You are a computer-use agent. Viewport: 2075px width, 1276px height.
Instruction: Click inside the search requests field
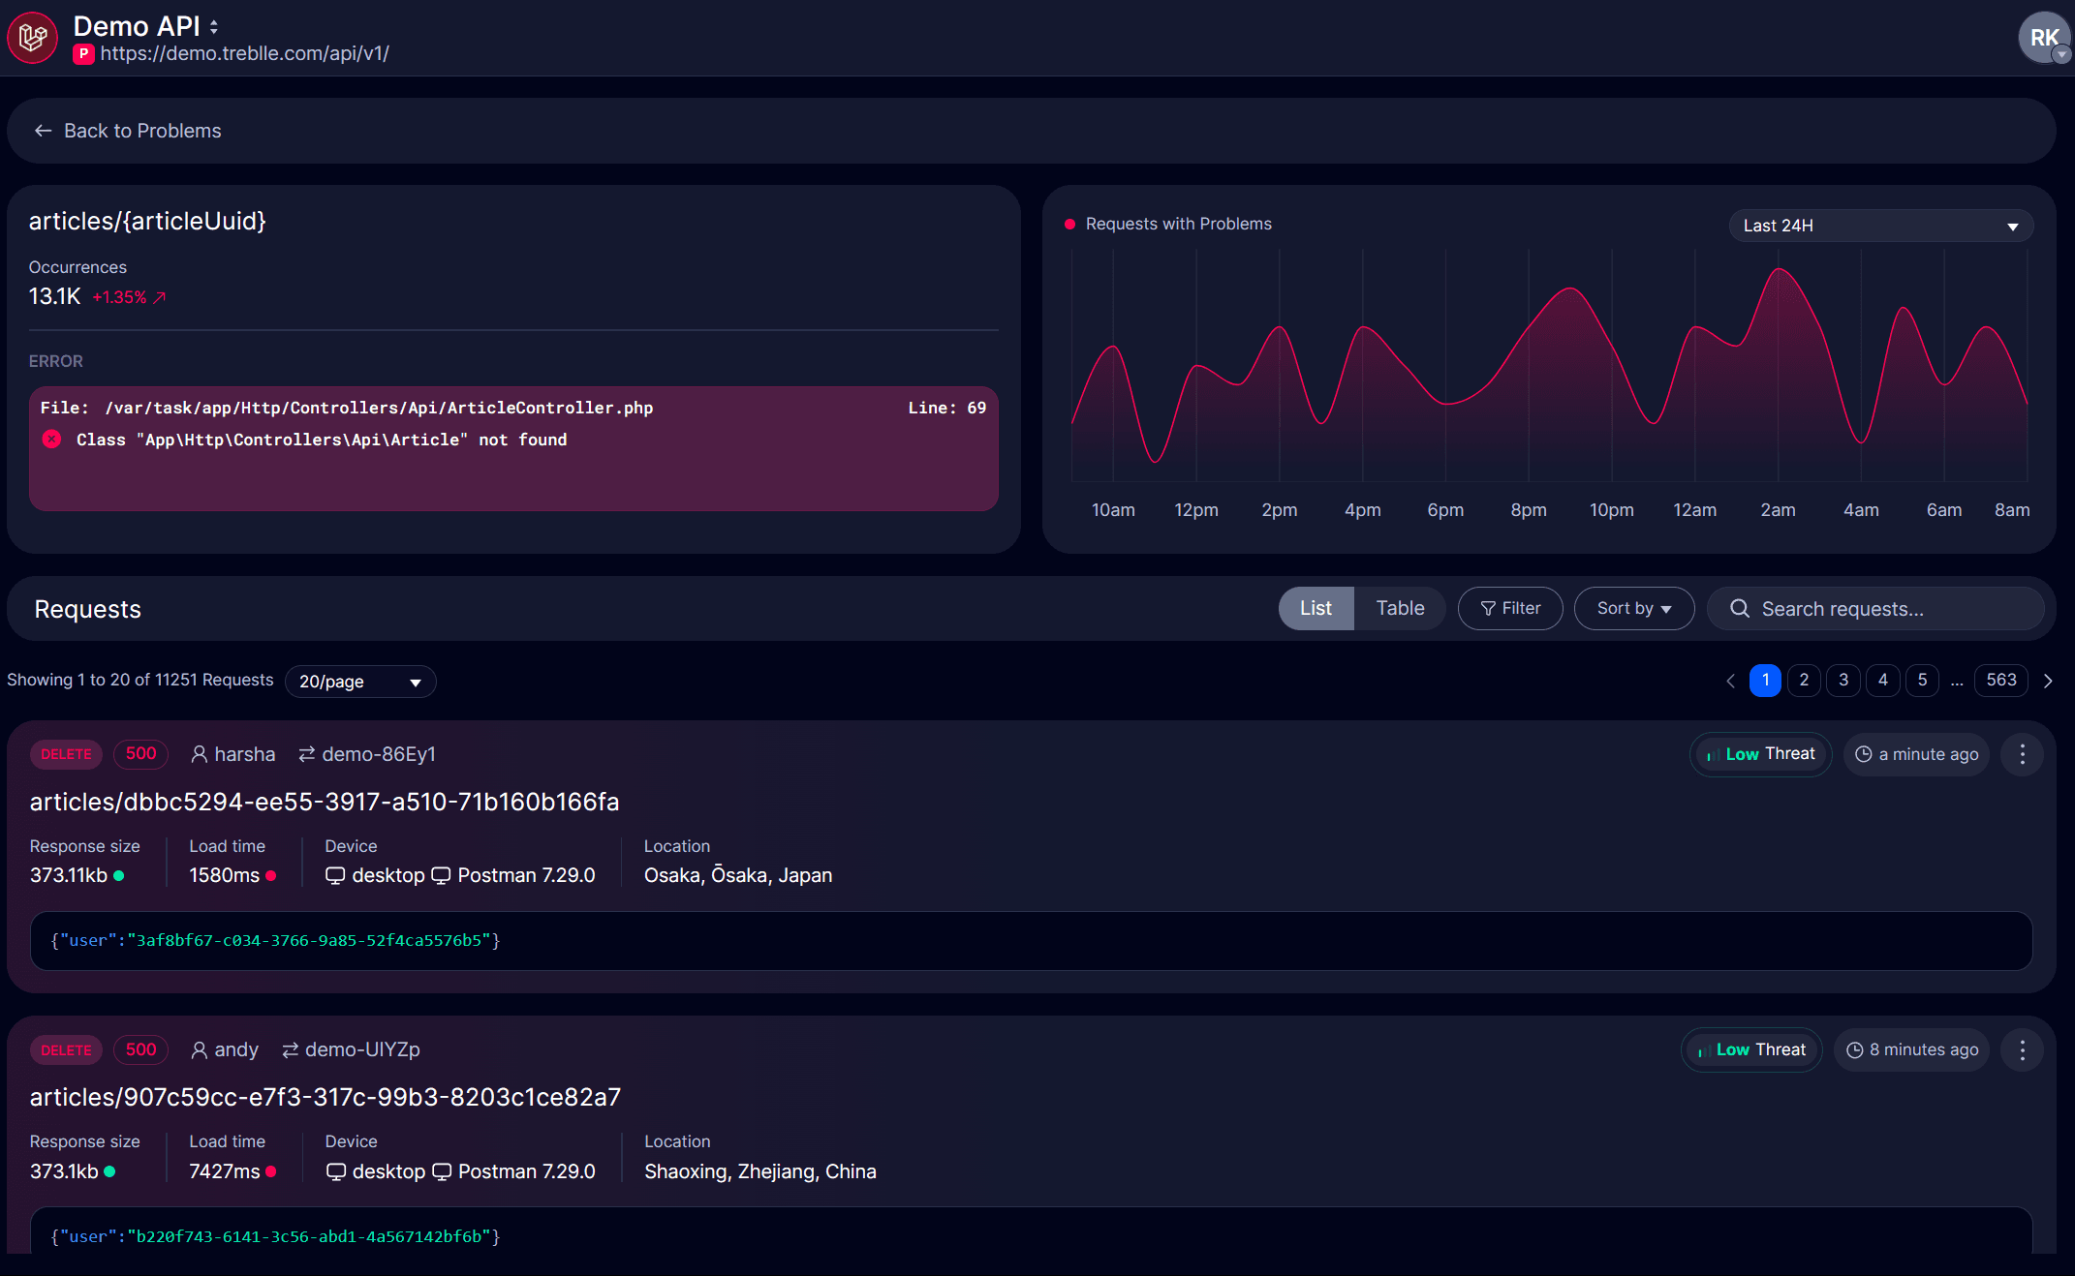[1870, 608]
